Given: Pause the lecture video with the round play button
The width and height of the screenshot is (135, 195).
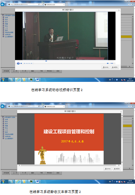Looking at the screenshot, I should pos(18,63).
